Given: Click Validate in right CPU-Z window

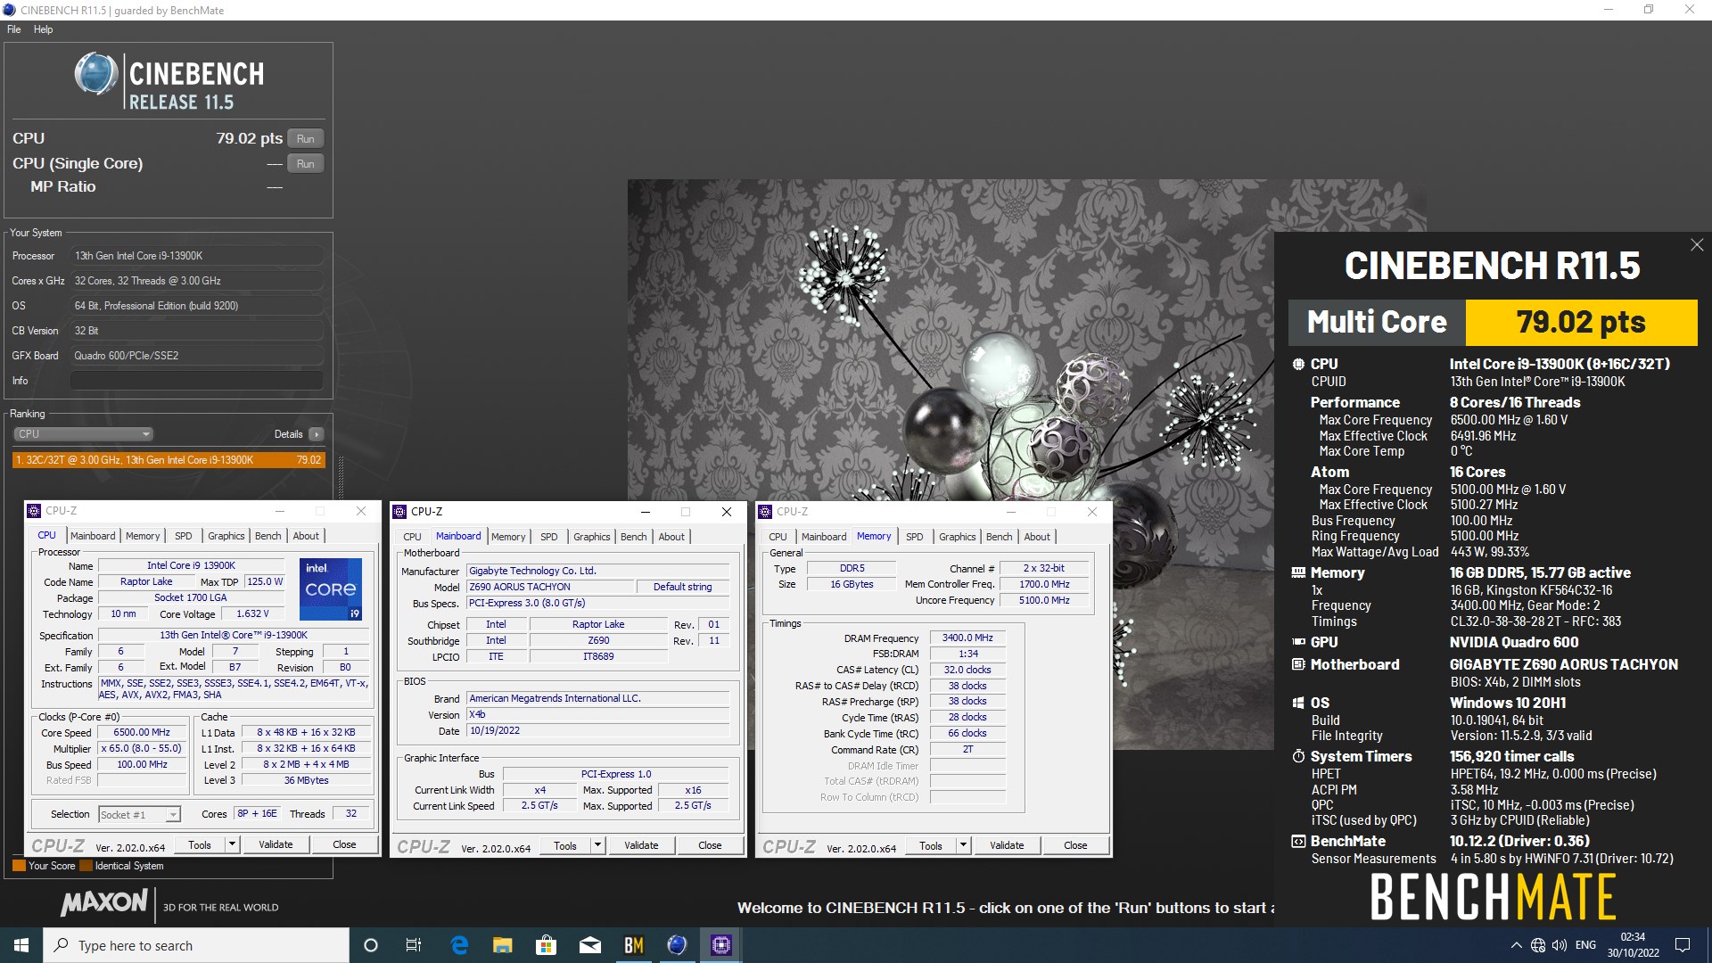Looking at the screenshot, I should click(1007, 845).
